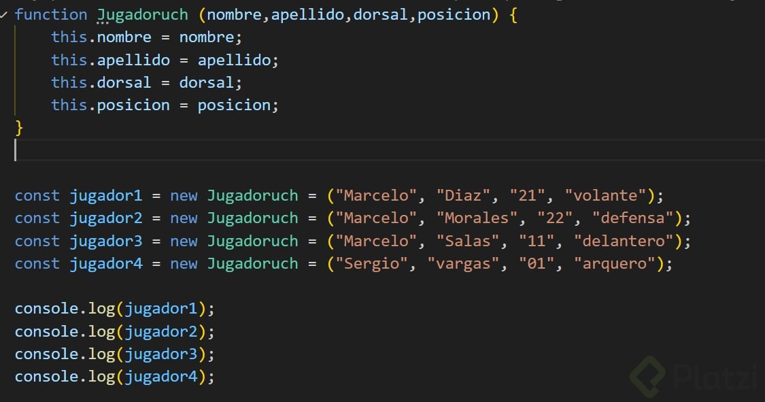Click the console.log(jugador4) line
The width and height of the screenshot is (765, 402).
click(x=115, y=377)
